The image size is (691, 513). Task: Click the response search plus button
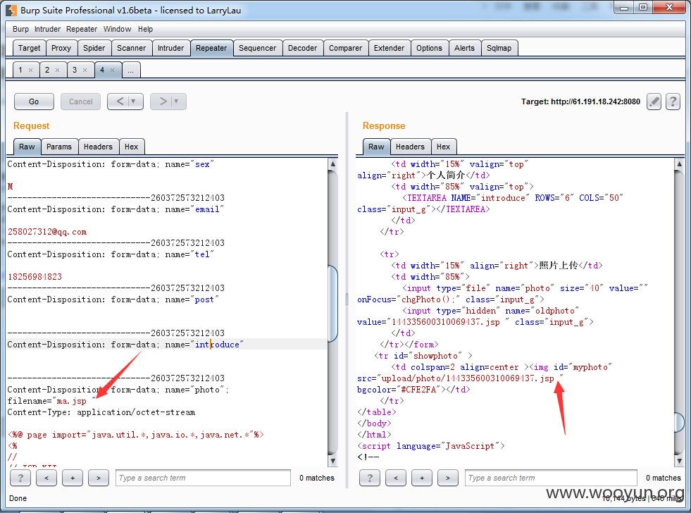coord(422,478)
